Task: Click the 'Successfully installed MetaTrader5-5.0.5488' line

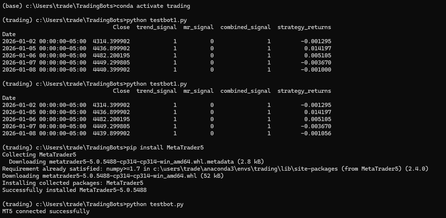Action: point(74,190)
